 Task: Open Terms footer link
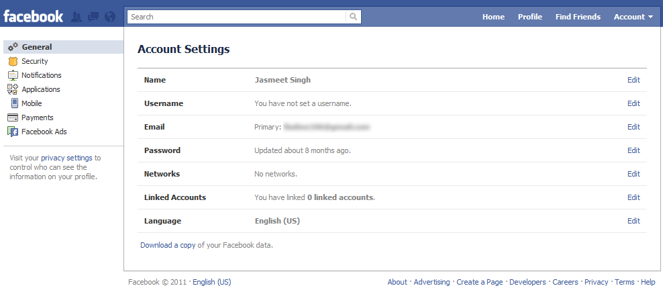(x=625, y=282)
